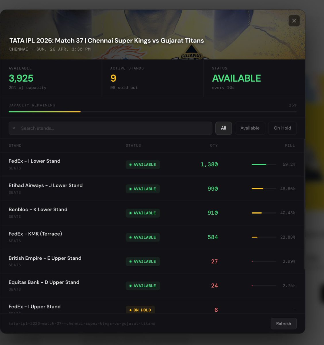Select FedEx - I Upper Stand row

(x=152, y=306)
